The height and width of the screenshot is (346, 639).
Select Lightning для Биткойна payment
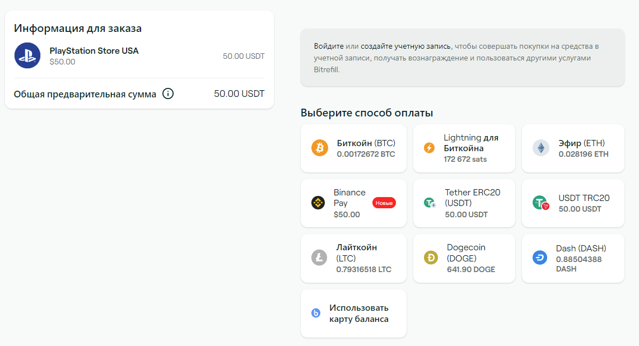pos(464,148)
